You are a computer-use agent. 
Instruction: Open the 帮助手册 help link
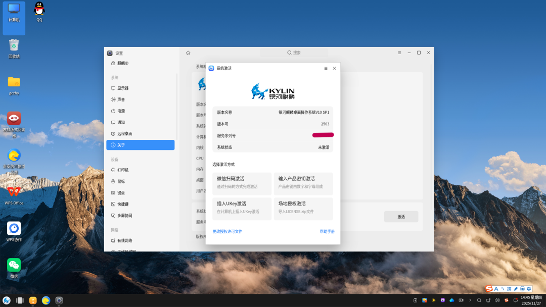327,231
